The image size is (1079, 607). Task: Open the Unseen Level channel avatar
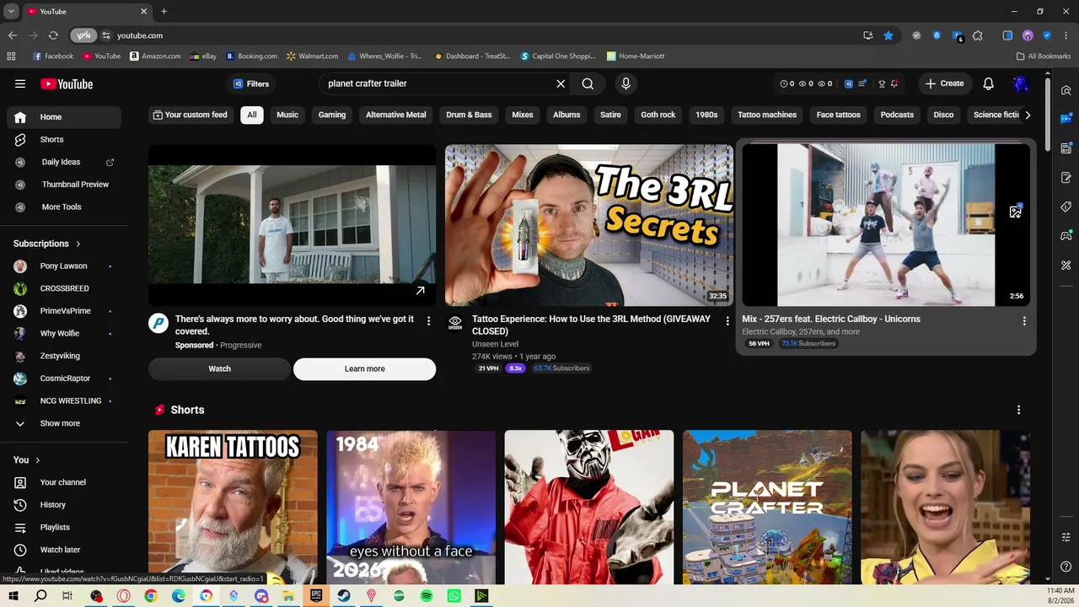pyautogui.click(x=455, y=323)
